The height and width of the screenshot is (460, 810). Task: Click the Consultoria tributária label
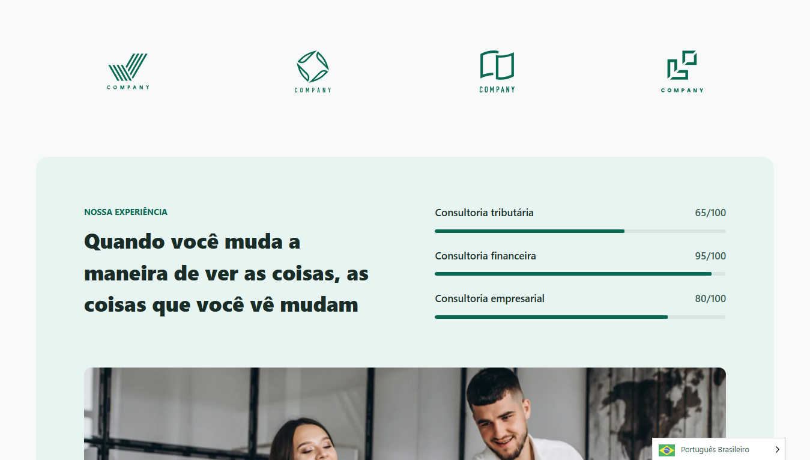pos(484,213)
